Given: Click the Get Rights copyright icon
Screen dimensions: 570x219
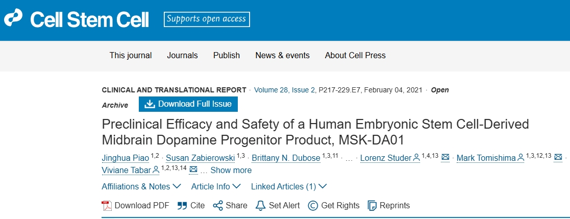Looking at the screenshot, I should [313, 206].
